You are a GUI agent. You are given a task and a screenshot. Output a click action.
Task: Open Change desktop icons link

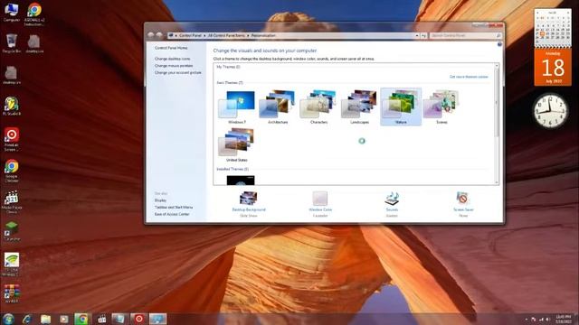pos(173,59)
